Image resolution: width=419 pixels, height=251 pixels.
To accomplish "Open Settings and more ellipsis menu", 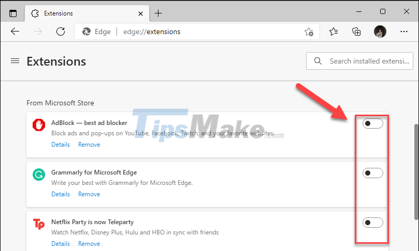I will coord(404,32).
